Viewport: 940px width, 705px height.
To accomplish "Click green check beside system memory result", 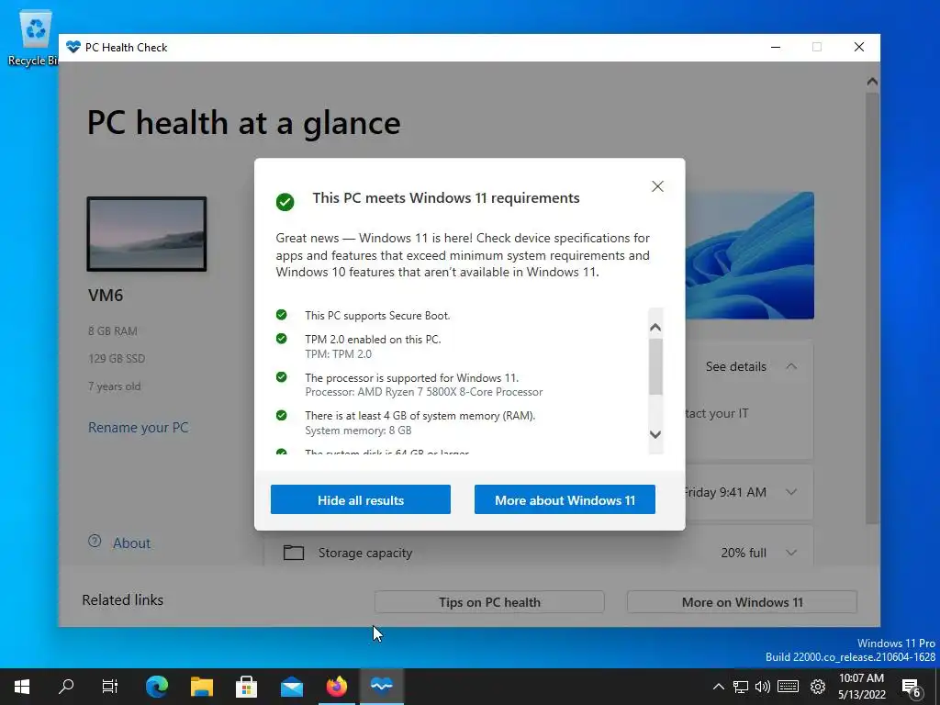I will 281,415.
